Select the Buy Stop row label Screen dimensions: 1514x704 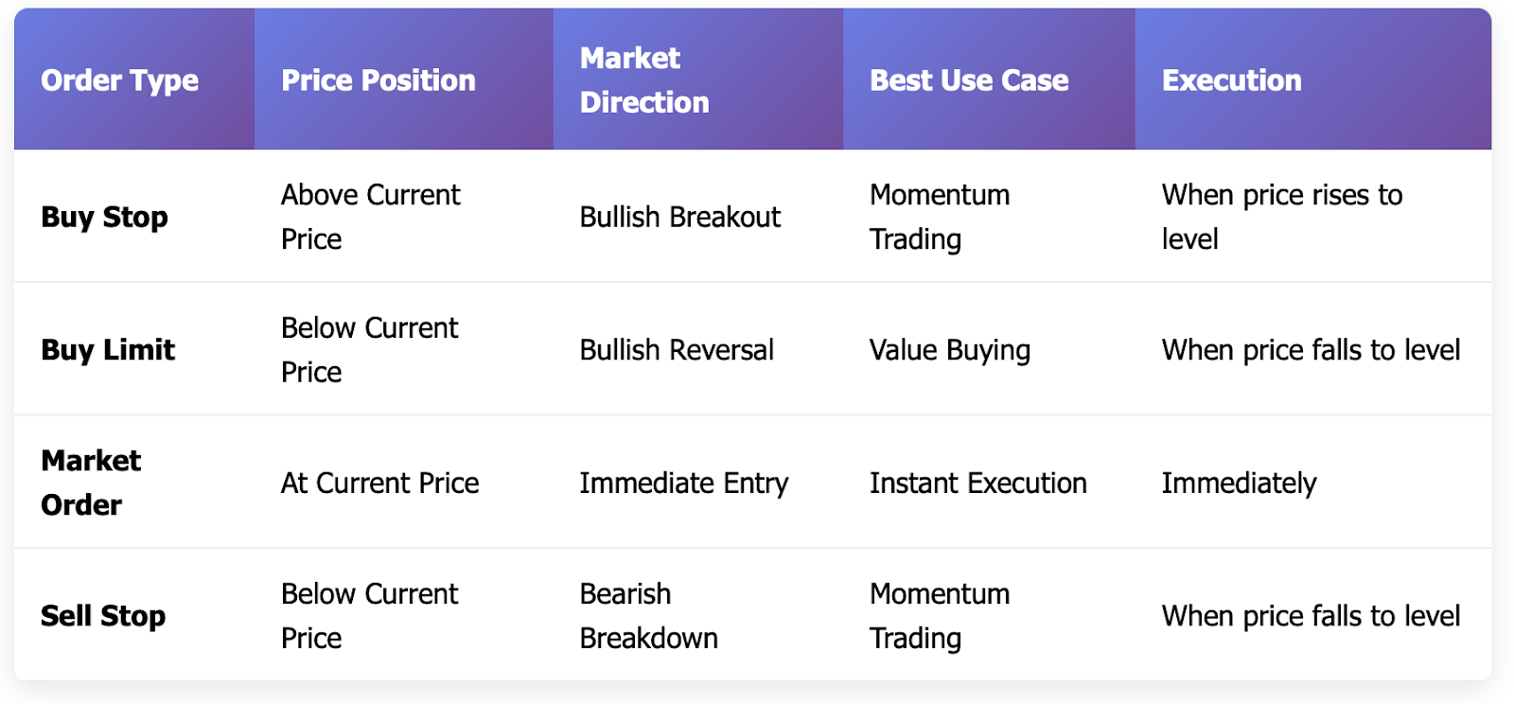pos(104,217)
